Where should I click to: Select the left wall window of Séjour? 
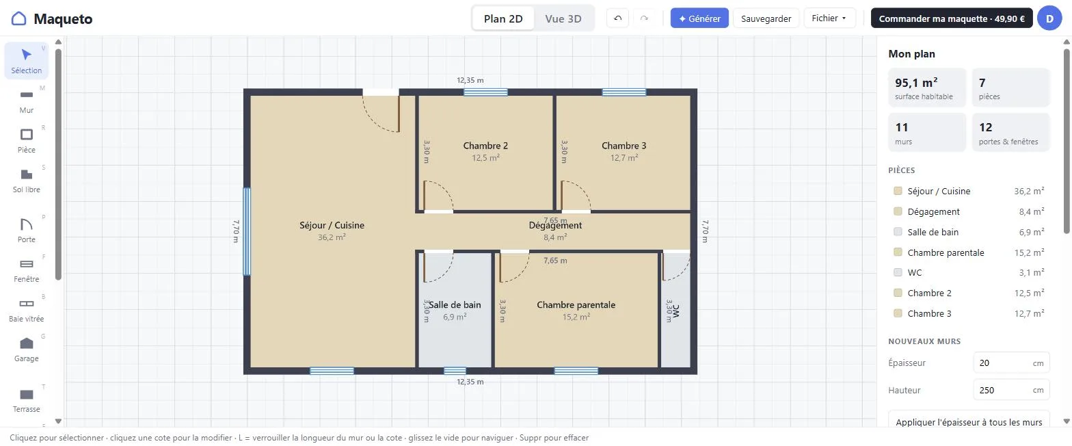pos(247,232)
